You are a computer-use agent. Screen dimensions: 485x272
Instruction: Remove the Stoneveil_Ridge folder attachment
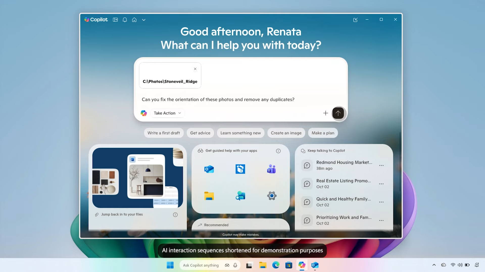[195, 69]
